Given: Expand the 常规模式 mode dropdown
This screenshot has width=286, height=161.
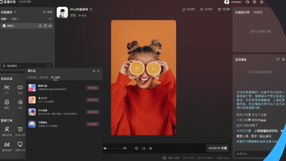Looking at the screenshot, I should [x=8, y=12].
